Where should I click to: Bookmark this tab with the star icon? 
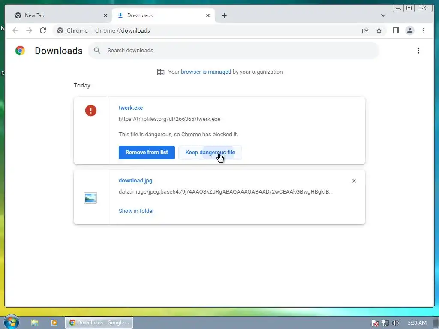(x=379, y=30)
